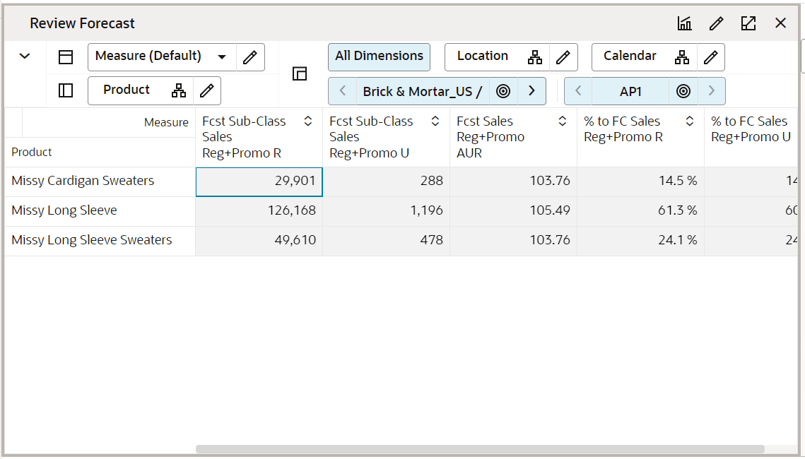Click the target icon next to AP1

point(683,91)
